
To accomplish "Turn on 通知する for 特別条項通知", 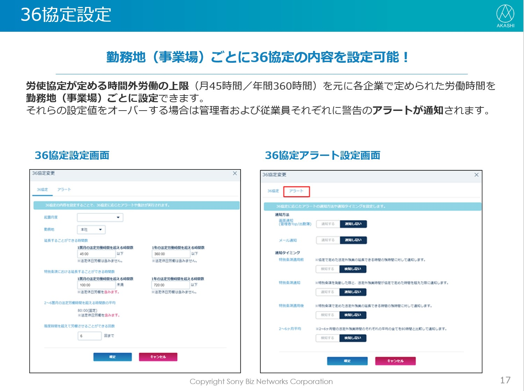I will [328, 292].
